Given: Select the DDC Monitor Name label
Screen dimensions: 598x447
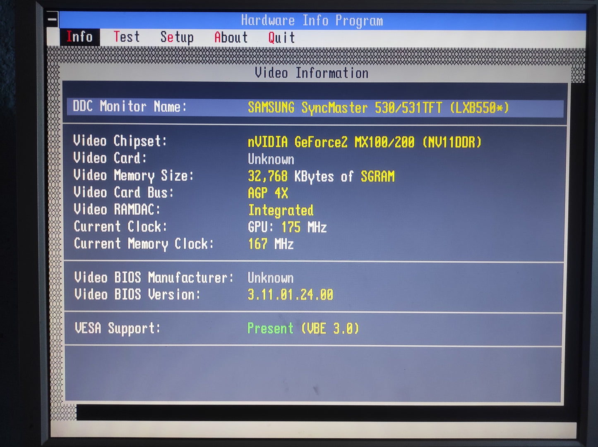Looking at the screenshot, I should click(x=130, y=107).
